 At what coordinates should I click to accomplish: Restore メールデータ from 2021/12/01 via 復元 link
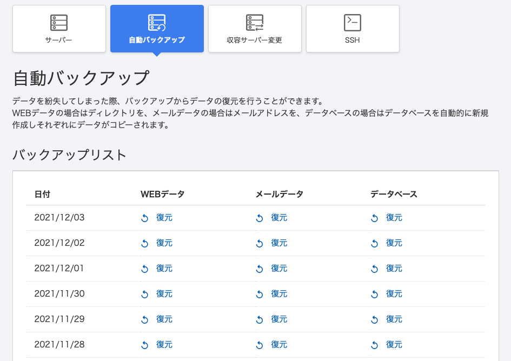(x=279, y=268)
